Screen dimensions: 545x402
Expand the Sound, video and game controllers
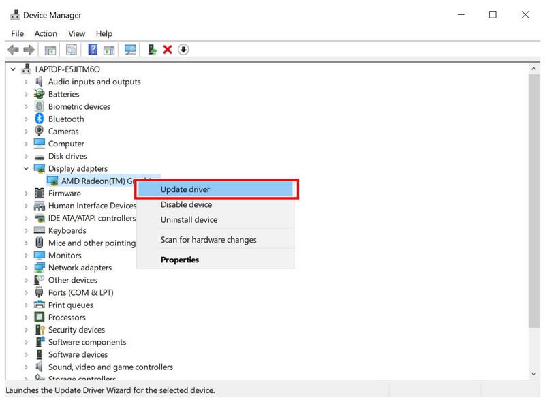(x=26, y=367)
